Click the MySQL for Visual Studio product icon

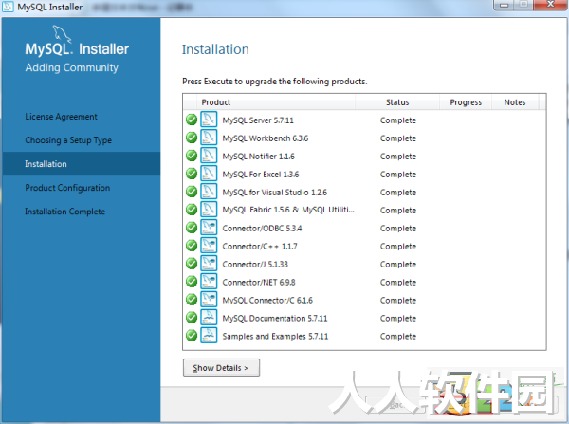(x=209, y=191)
